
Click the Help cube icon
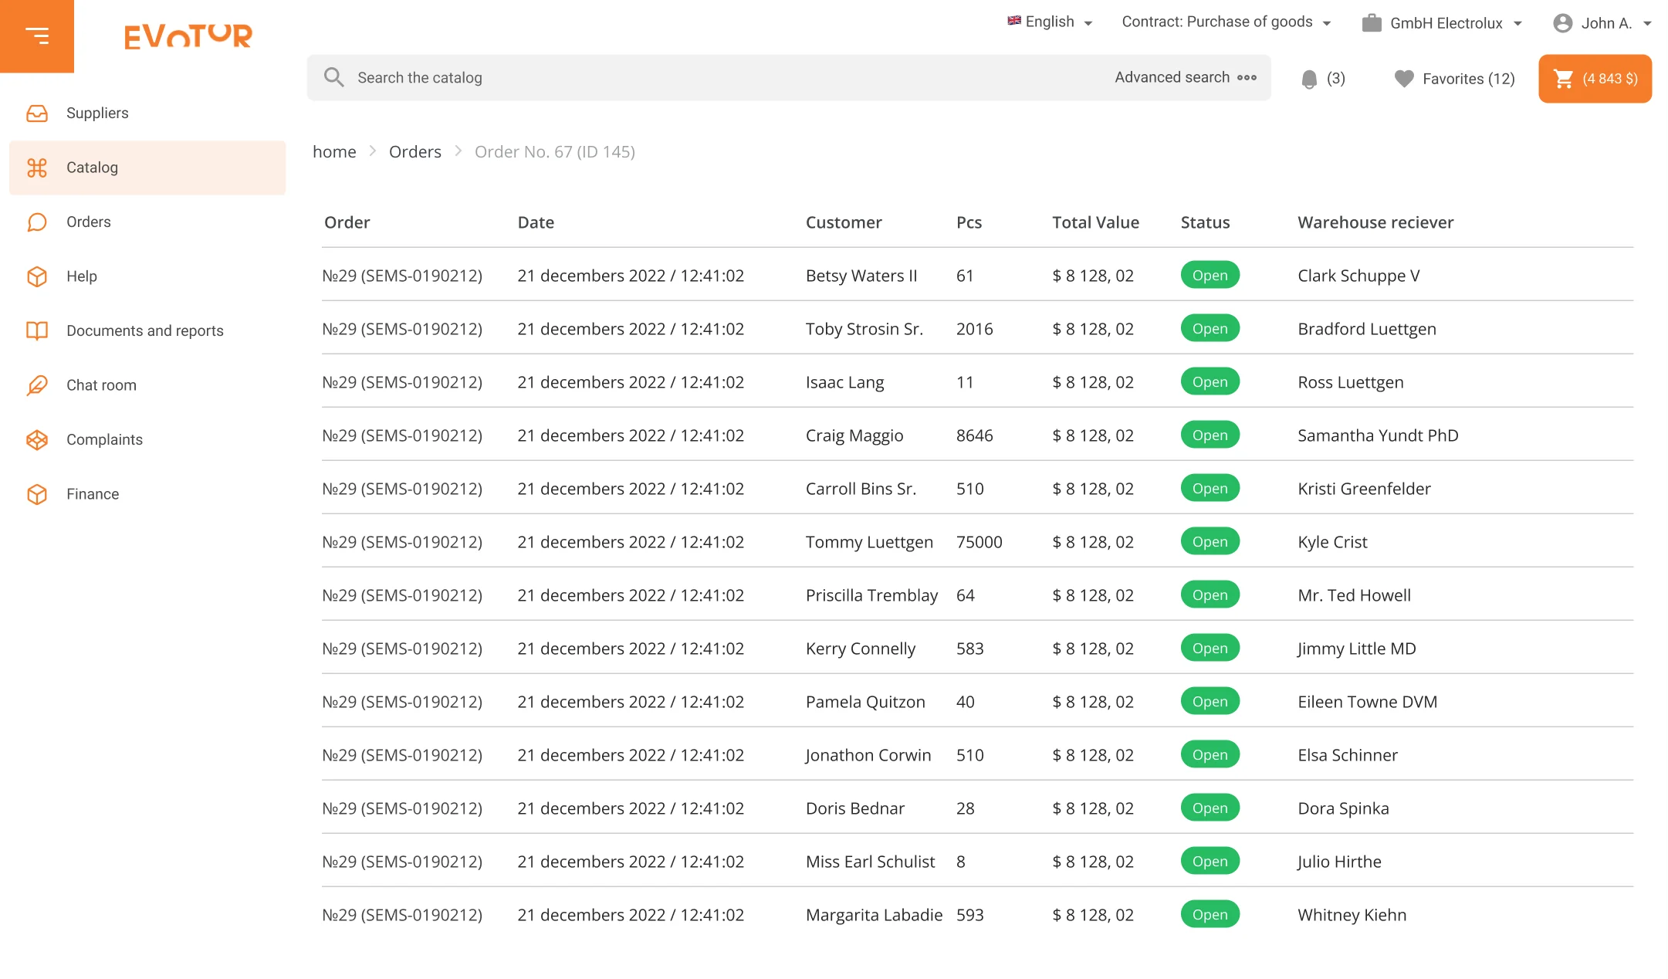(37, 276)
